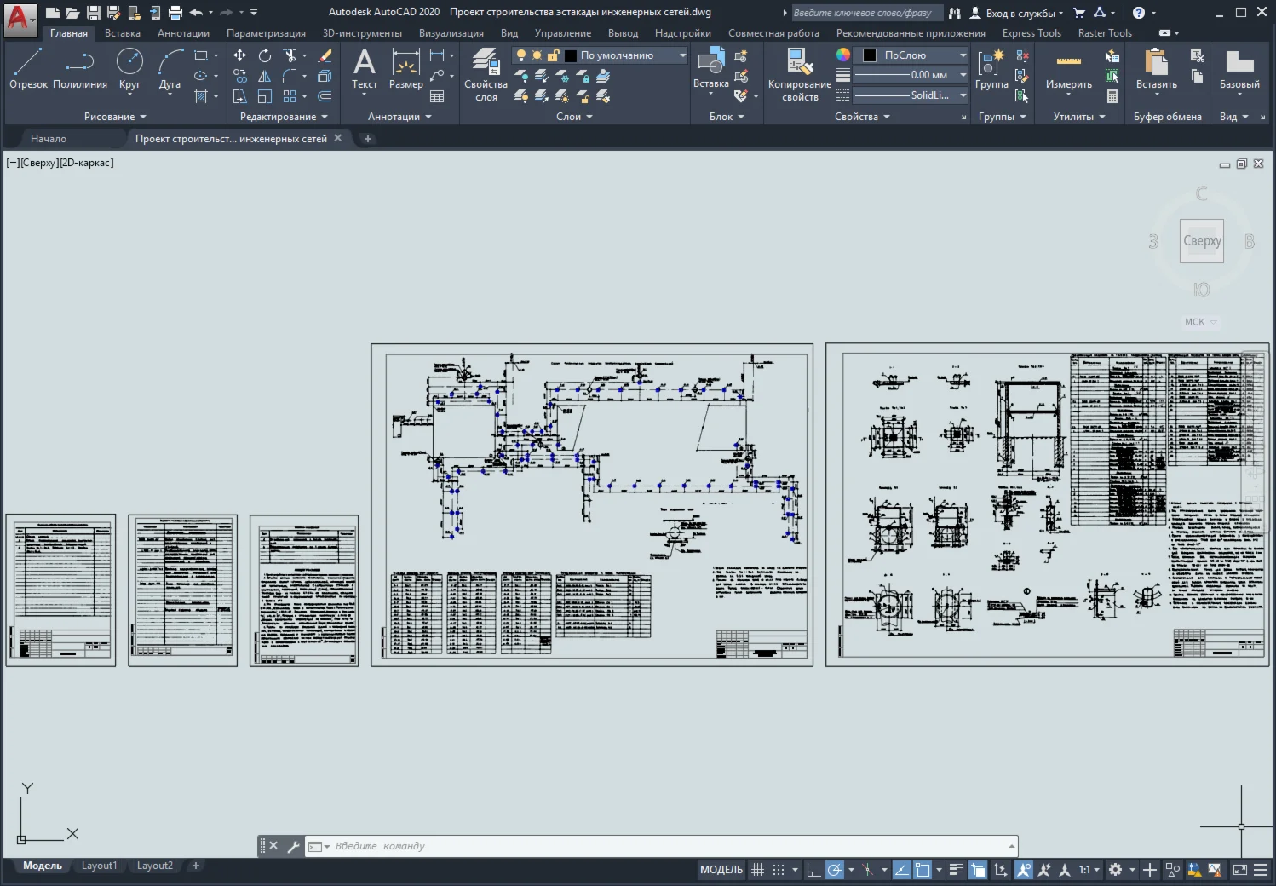Toggle 2D object snap in status bar
1276x886 pixels.
tap(923, 870)
